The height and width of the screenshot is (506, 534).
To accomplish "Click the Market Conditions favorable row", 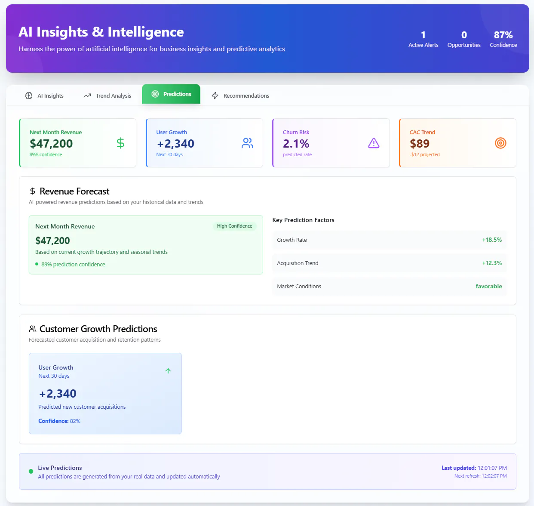I will [390, 286].
